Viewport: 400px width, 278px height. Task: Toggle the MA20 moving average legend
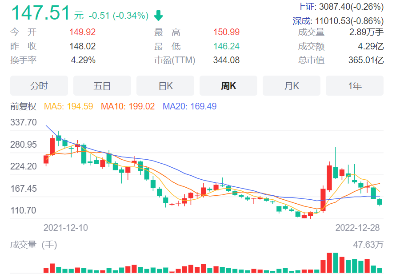pyautogui.click(x=190, y=107)
